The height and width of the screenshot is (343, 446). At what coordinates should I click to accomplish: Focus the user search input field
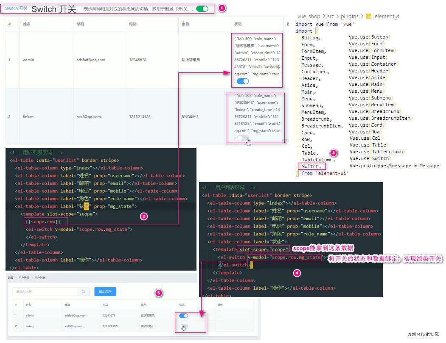coord(45,291)
